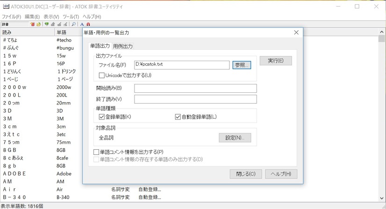Open the ファイル(F) menu
The width and height of the screenshot is (386, 209).
point(11,17)
